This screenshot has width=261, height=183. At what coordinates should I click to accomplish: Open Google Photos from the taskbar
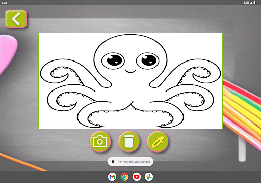click(x=149, y=177)
